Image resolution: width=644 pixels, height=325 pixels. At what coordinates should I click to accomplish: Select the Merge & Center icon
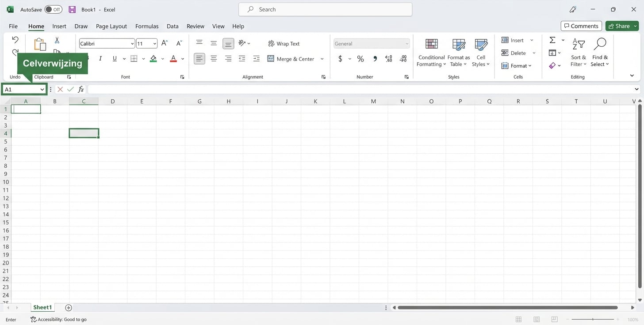pos(271,59)
